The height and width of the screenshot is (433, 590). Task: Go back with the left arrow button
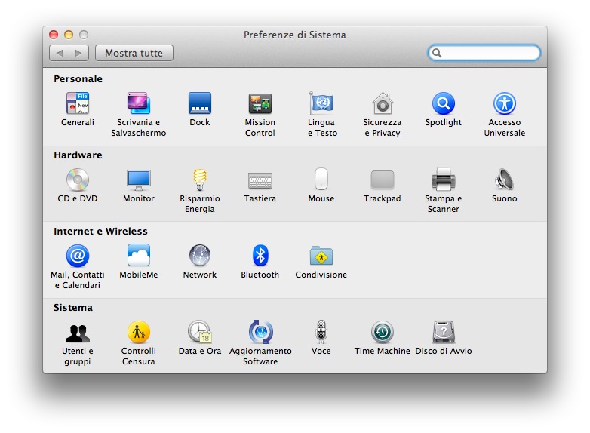point(59,53)
